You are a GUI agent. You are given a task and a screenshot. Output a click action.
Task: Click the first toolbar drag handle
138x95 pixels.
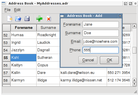[x=4, y=19]
